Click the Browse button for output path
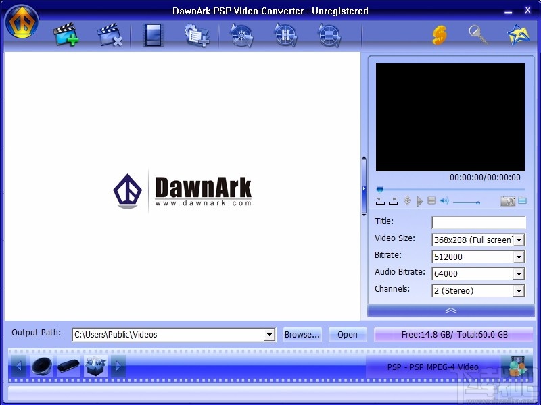 [x=302, y=334]
